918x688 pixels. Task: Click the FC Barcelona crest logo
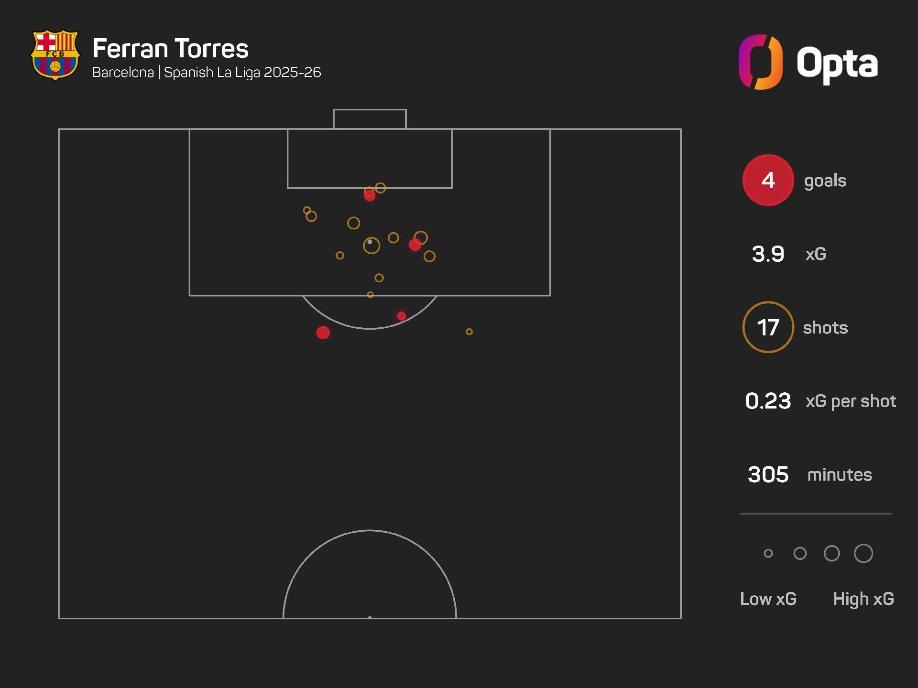[x=55, y=55]
